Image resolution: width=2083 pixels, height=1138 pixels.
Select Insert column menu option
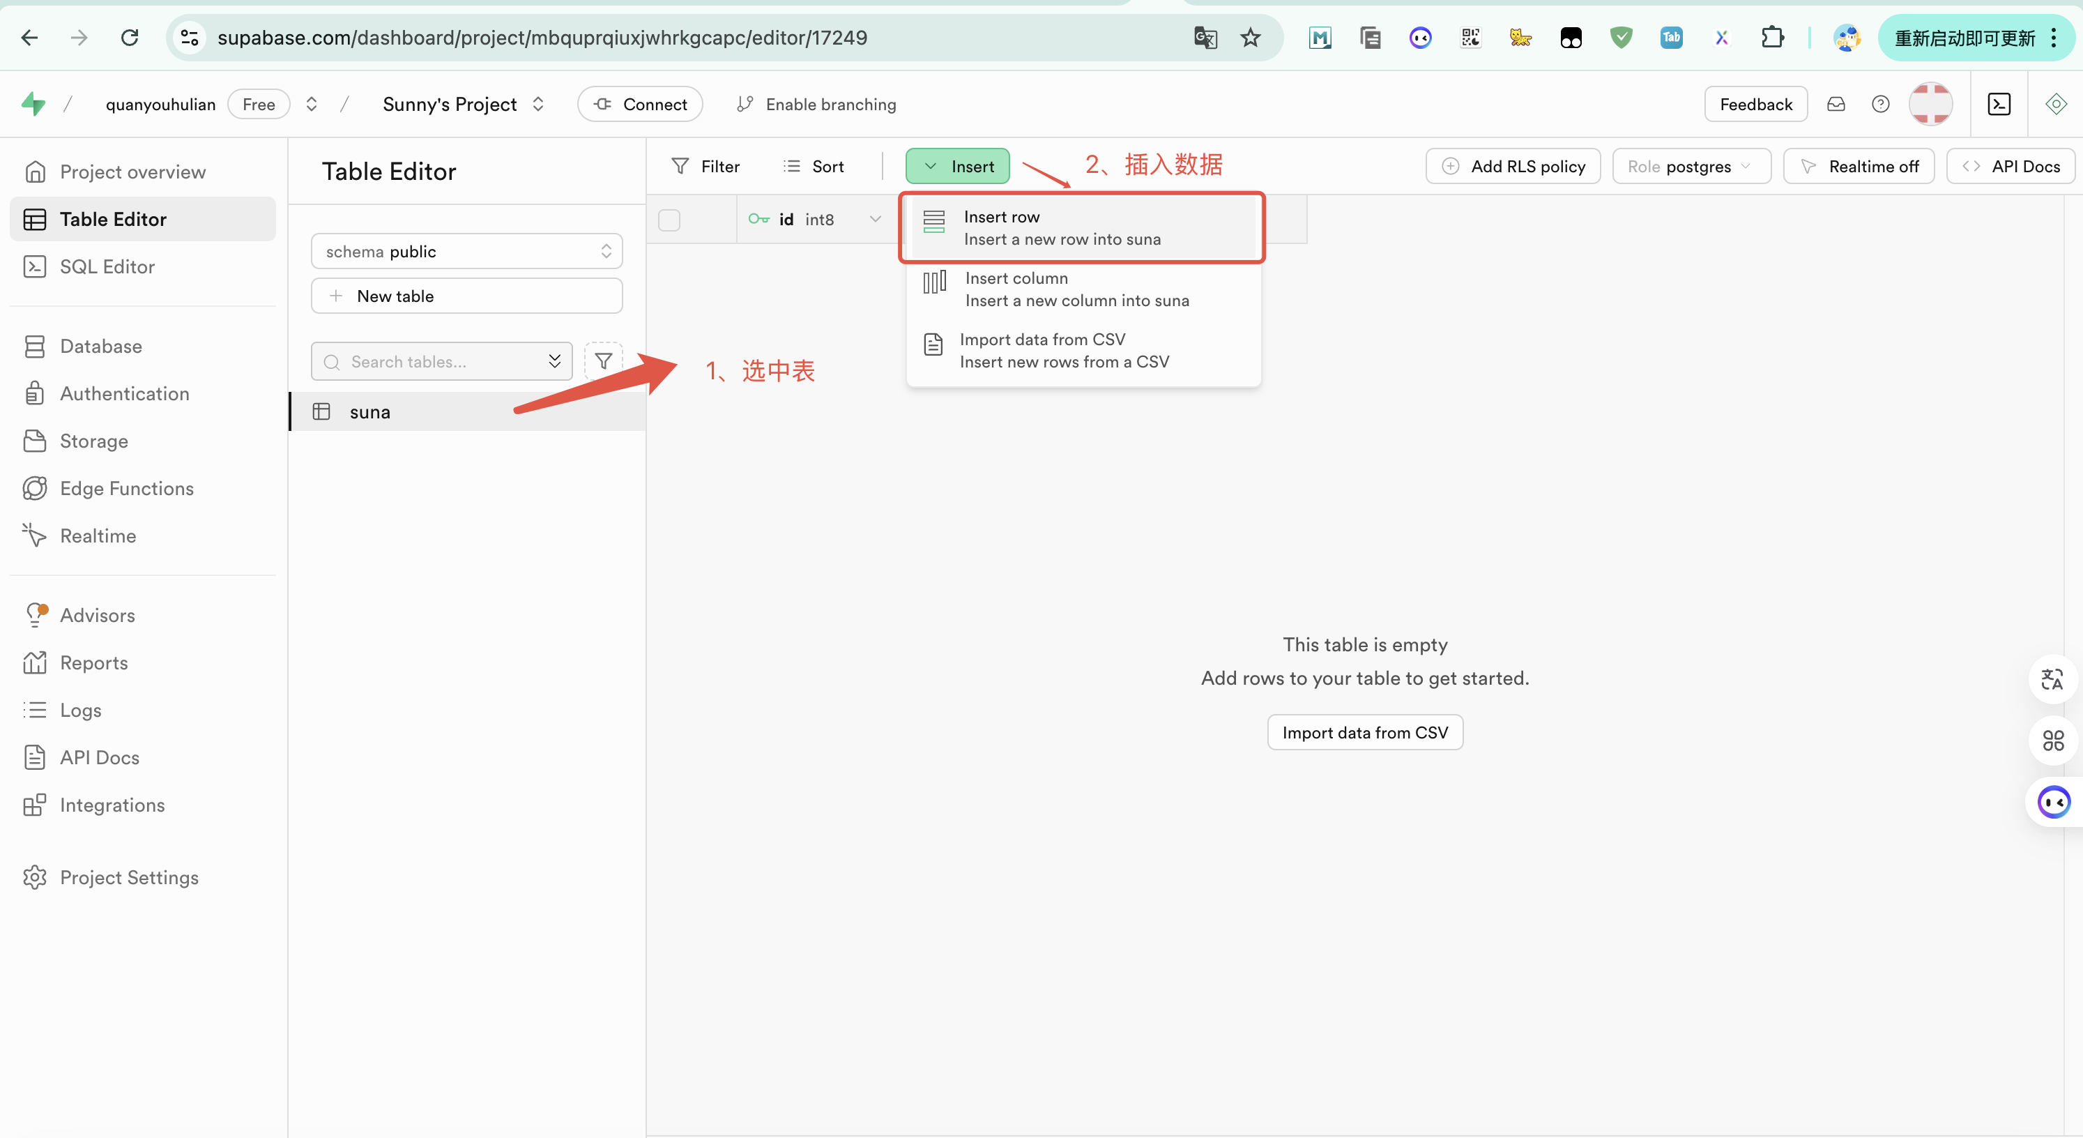tap(1082, 289)
